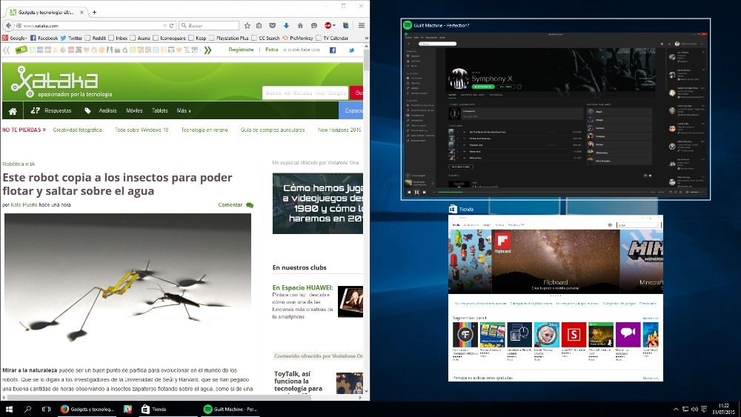Viewport: 741px width, 417px height.
Task: Open Twitter bookmark
Action: (x=71, y=39)
